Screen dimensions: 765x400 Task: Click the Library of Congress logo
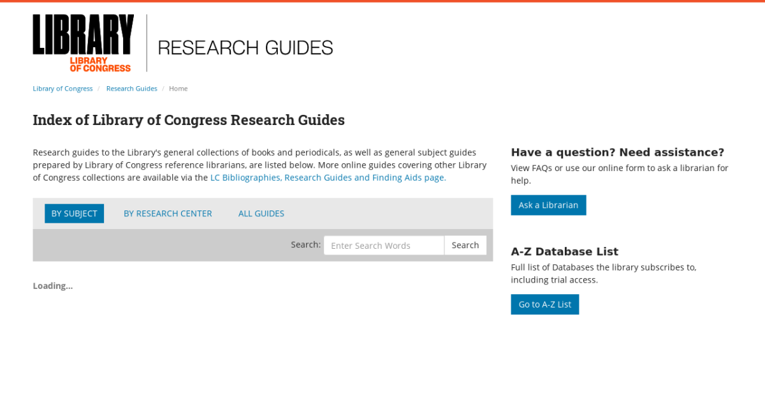pos(84,43)
